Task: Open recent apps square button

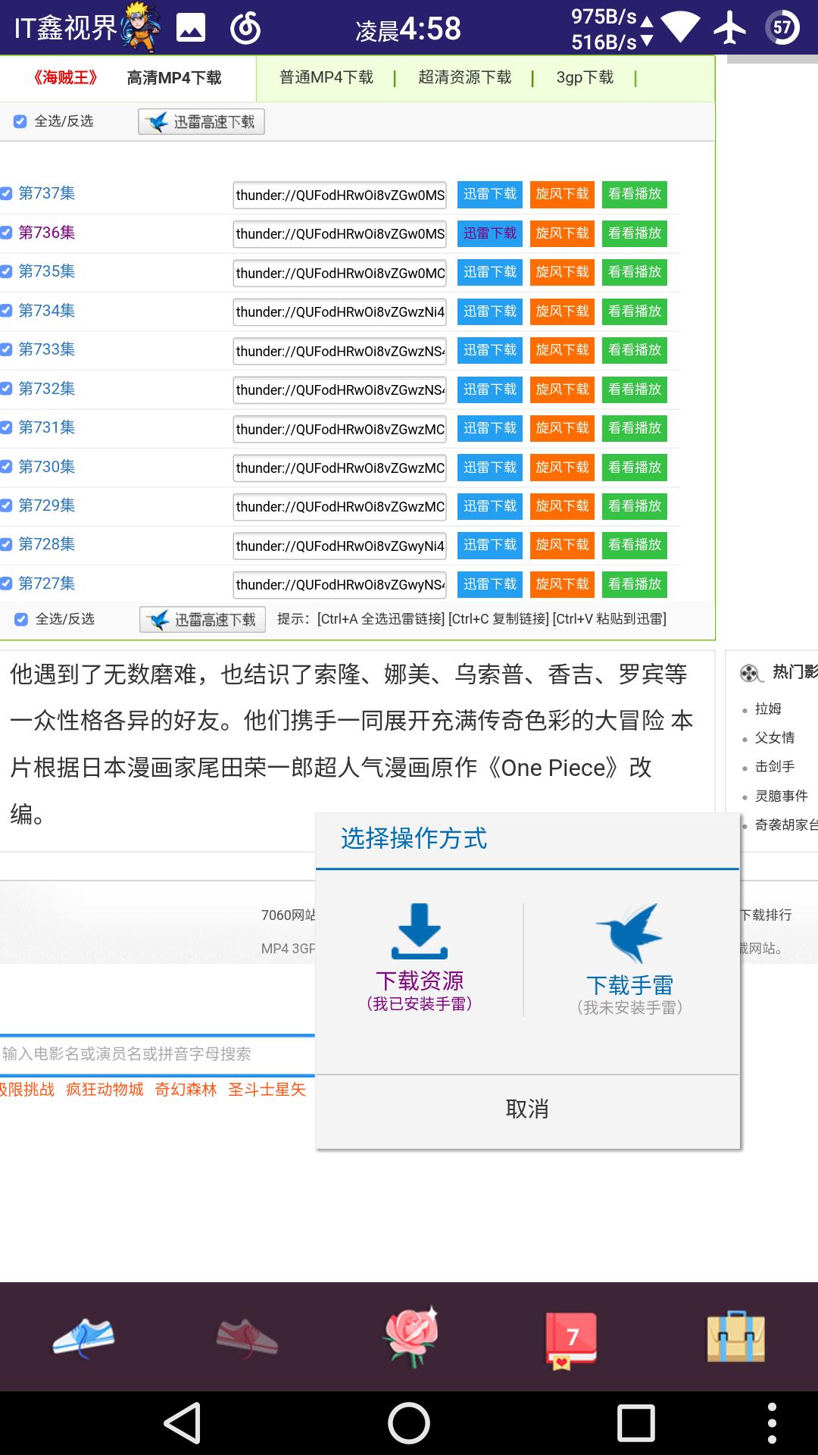Action: [635, 1422]
